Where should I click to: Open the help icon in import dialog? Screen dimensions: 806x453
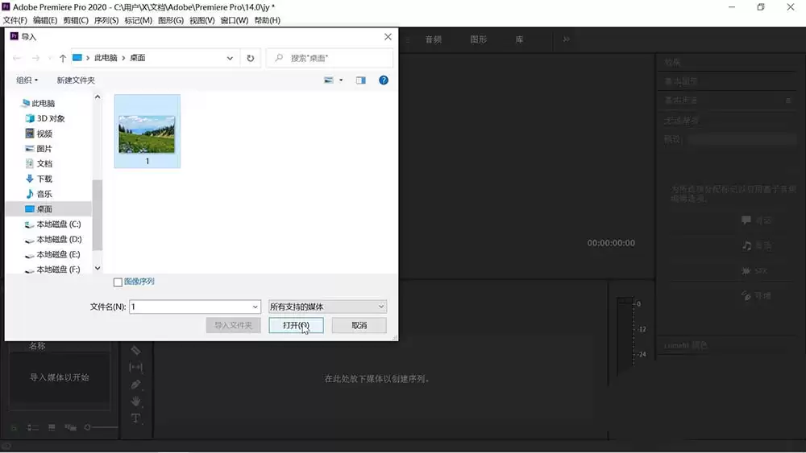coord(384,80)
